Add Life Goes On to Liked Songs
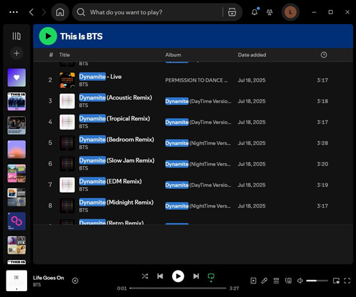This screenshot has width=356, height=297. [x=75, y=281]
